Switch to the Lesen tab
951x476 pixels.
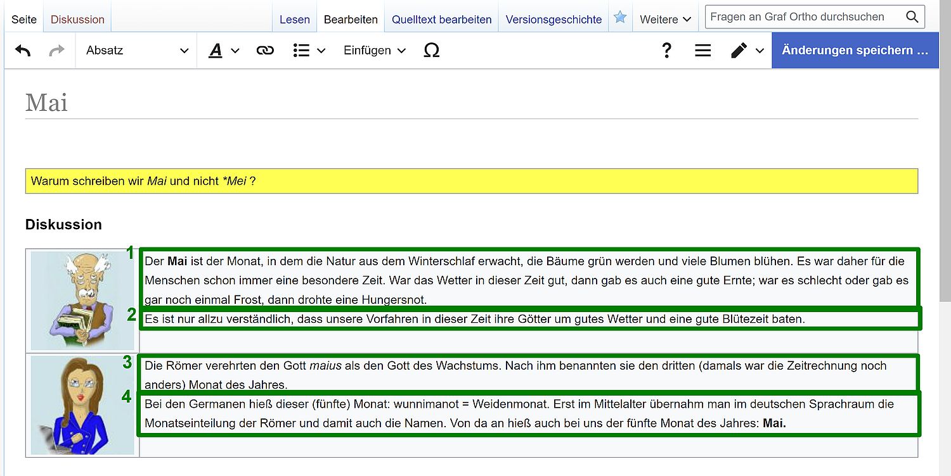(295, 20)
